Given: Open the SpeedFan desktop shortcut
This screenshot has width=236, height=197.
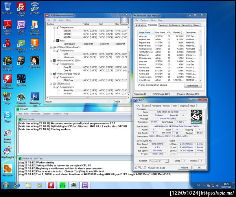Looking at the screenshot, I should click(21, 80).
